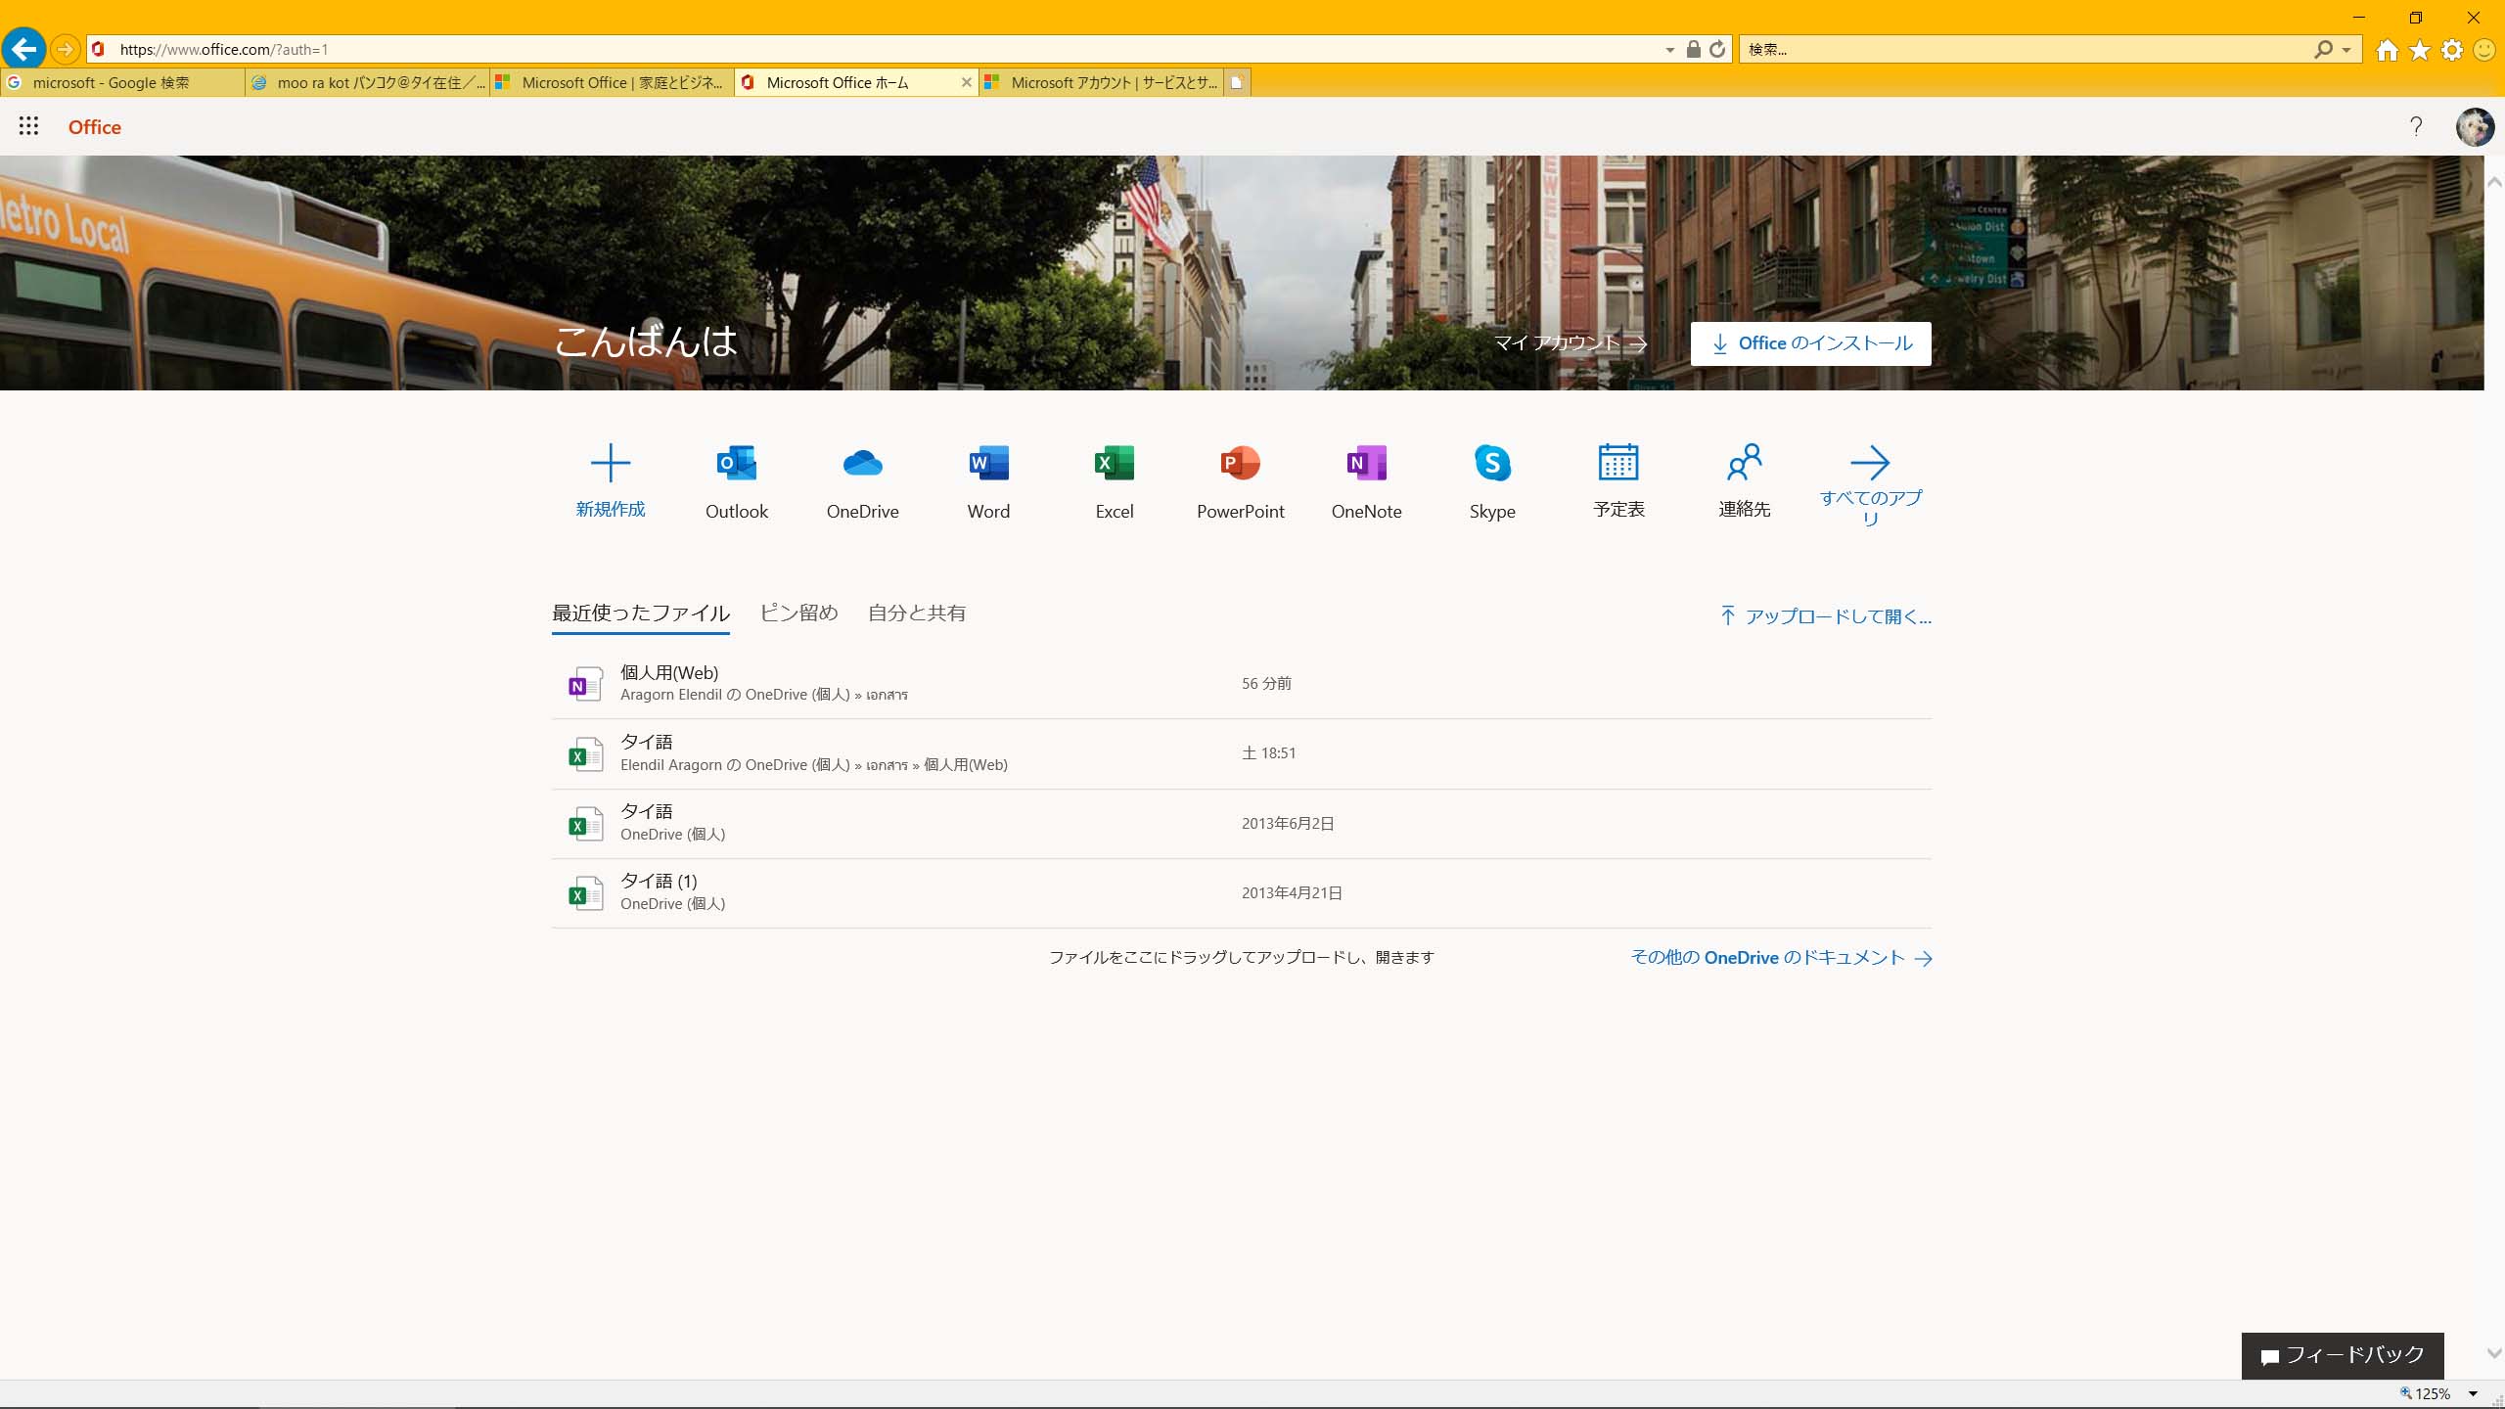This screenshot has width=2505, height=1409.
Task: Open OneDrive app
Action: [862, 481]
